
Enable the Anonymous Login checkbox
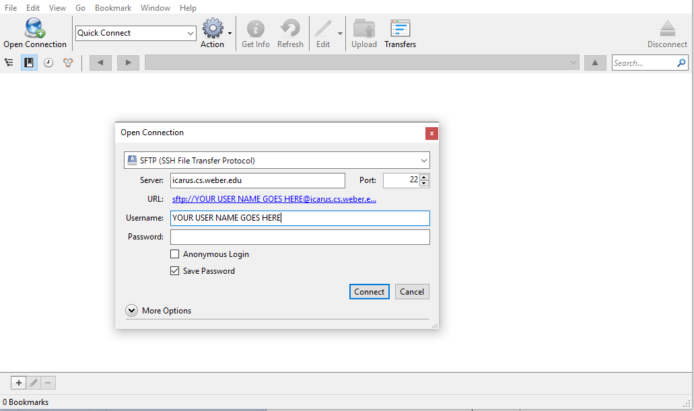(x=175, y=254)
